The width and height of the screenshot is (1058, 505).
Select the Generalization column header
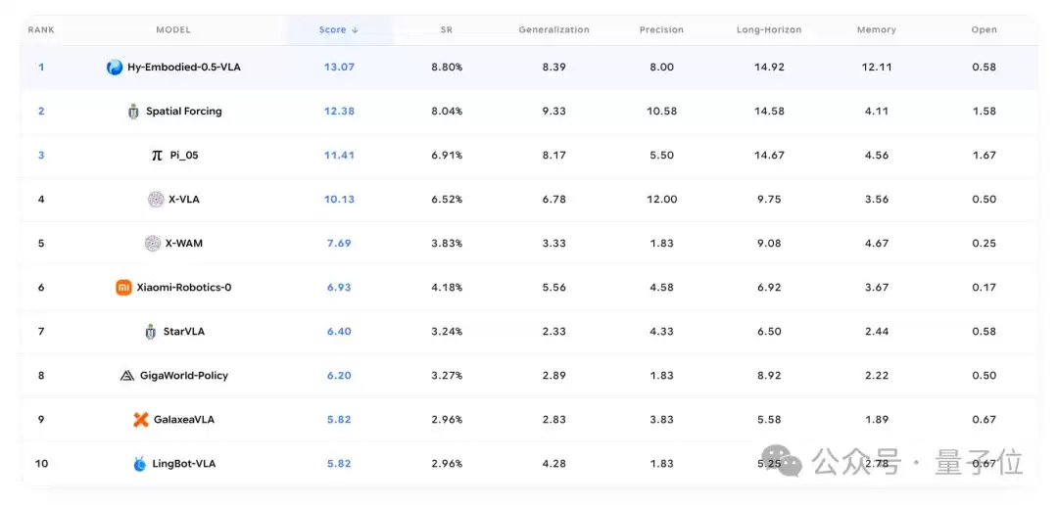pos(553,30)
